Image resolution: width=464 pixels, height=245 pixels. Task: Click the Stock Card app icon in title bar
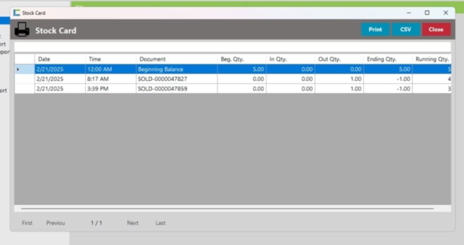(x=17, y=13)
